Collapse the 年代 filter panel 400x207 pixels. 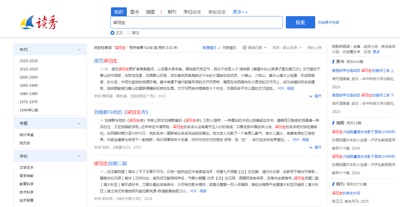(79, 50)
